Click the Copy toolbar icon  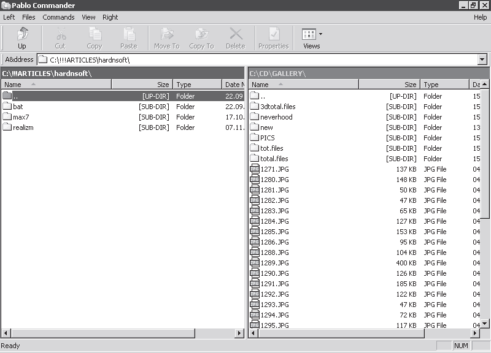pos(95,34)
